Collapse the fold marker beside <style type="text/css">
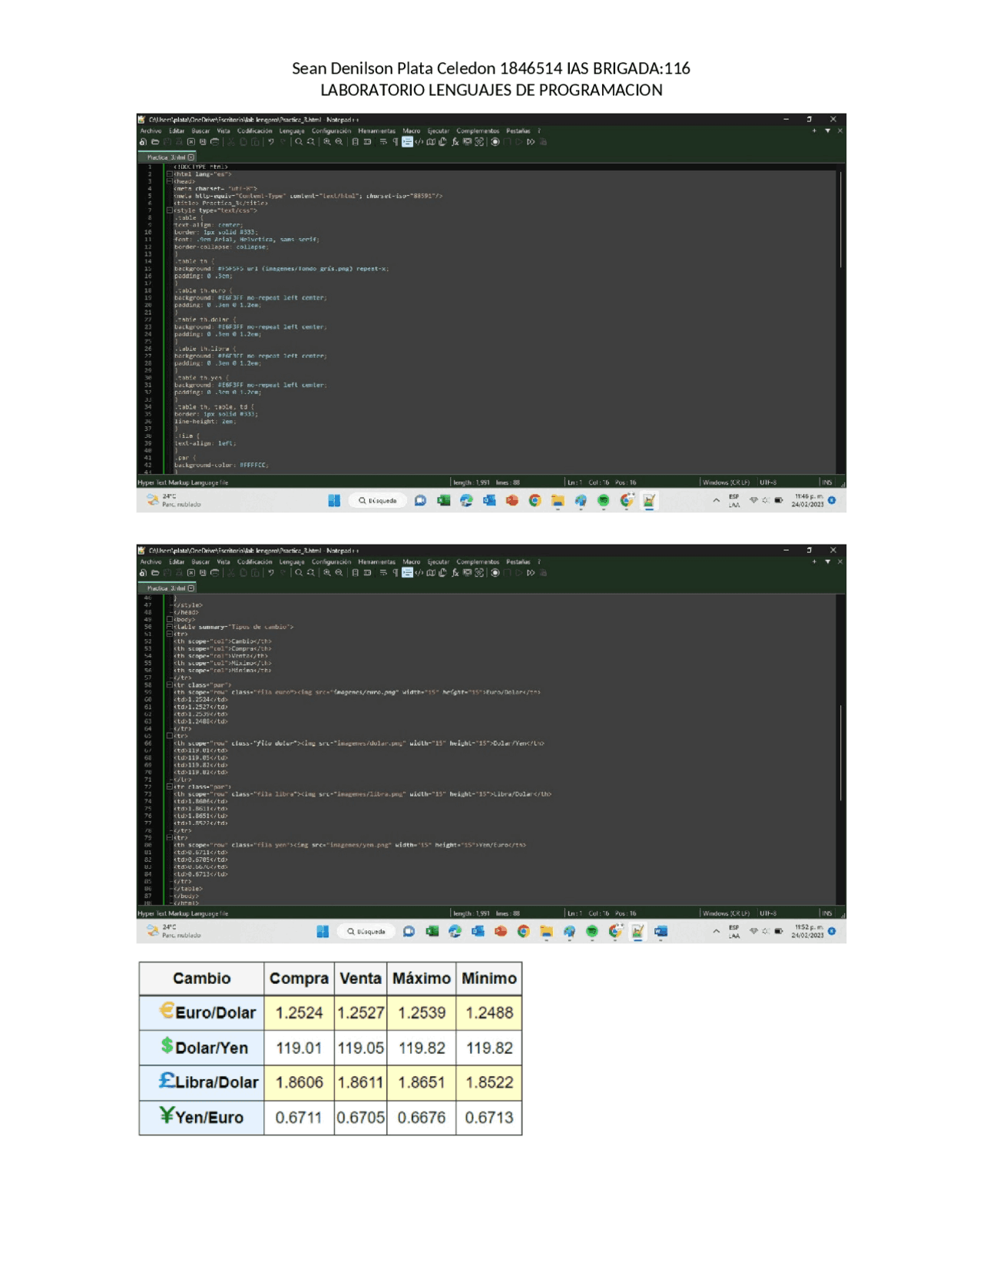 tap(170, 210)
